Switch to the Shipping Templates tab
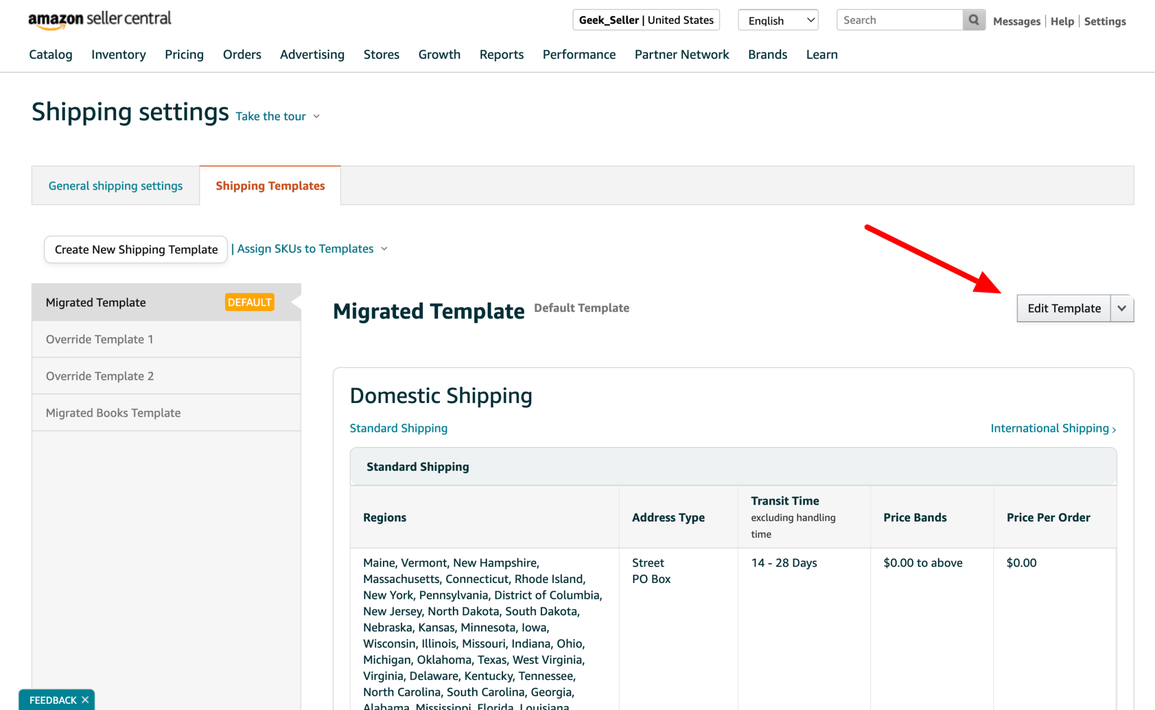Screen dimensions: 1155x710 tap(270, 185)
